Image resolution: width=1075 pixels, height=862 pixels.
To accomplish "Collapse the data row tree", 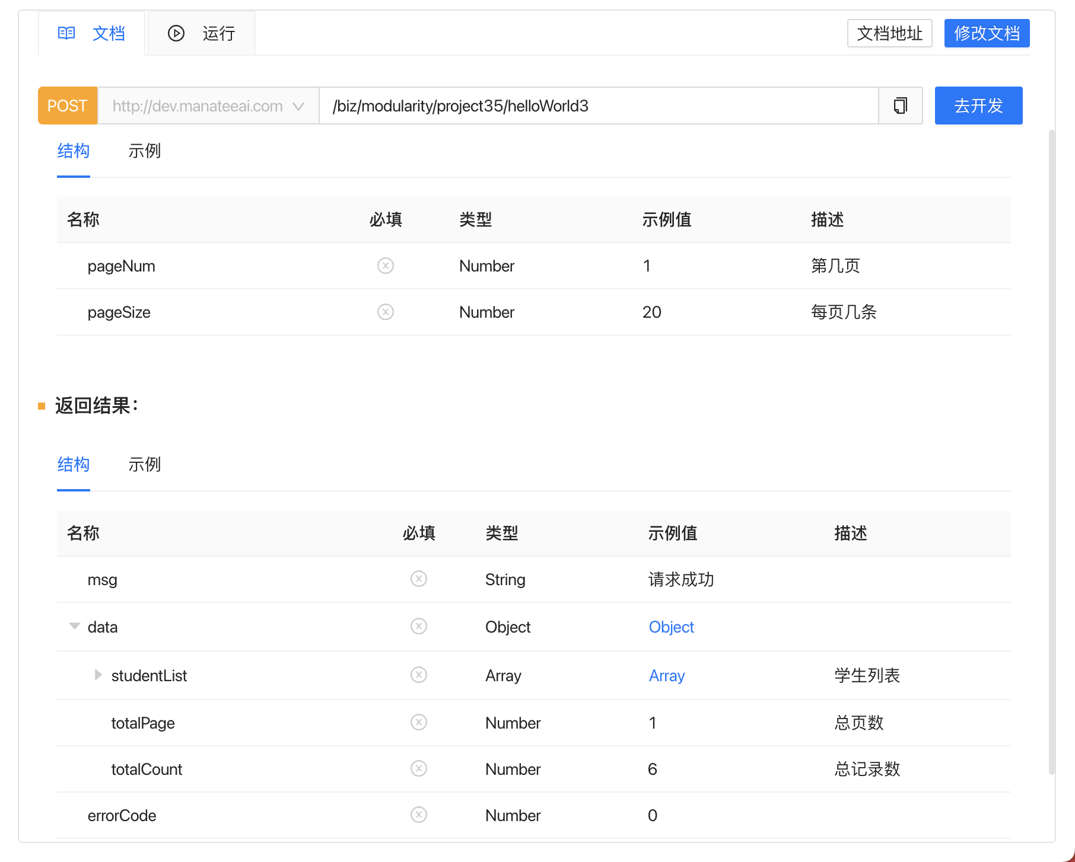I will [x=75, y=626].
